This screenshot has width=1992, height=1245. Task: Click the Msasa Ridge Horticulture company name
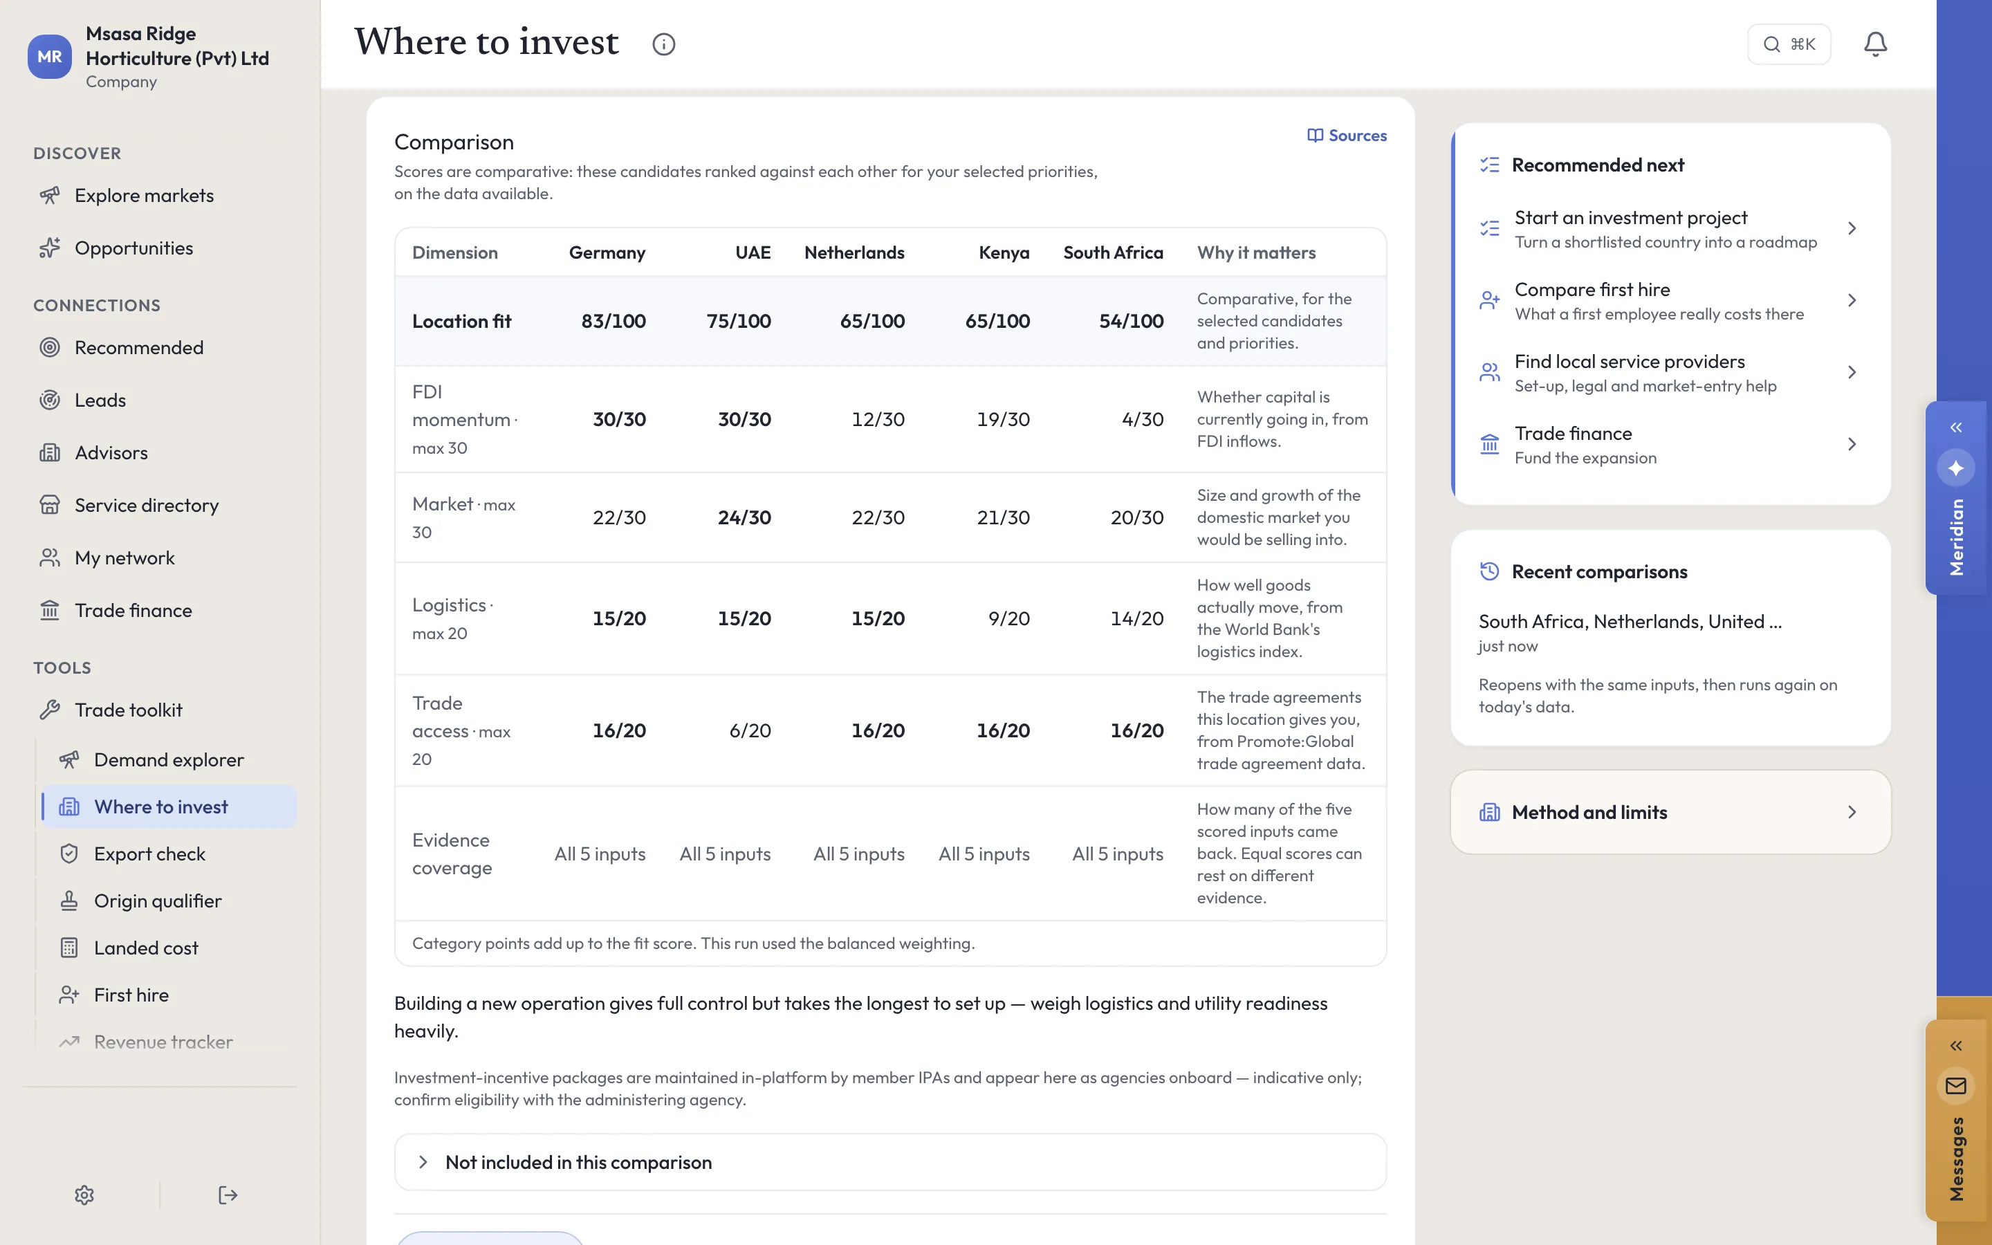click(177, 45)
